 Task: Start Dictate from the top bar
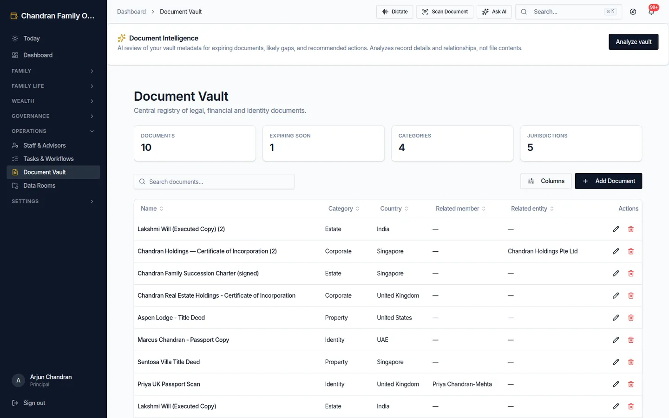394,12
